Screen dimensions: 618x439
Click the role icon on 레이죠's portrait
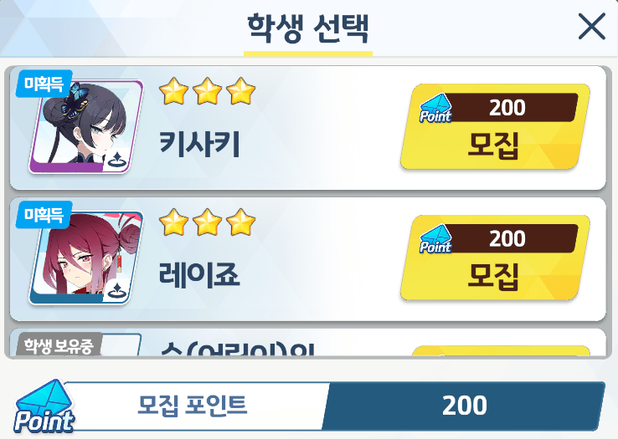point(116,291)
